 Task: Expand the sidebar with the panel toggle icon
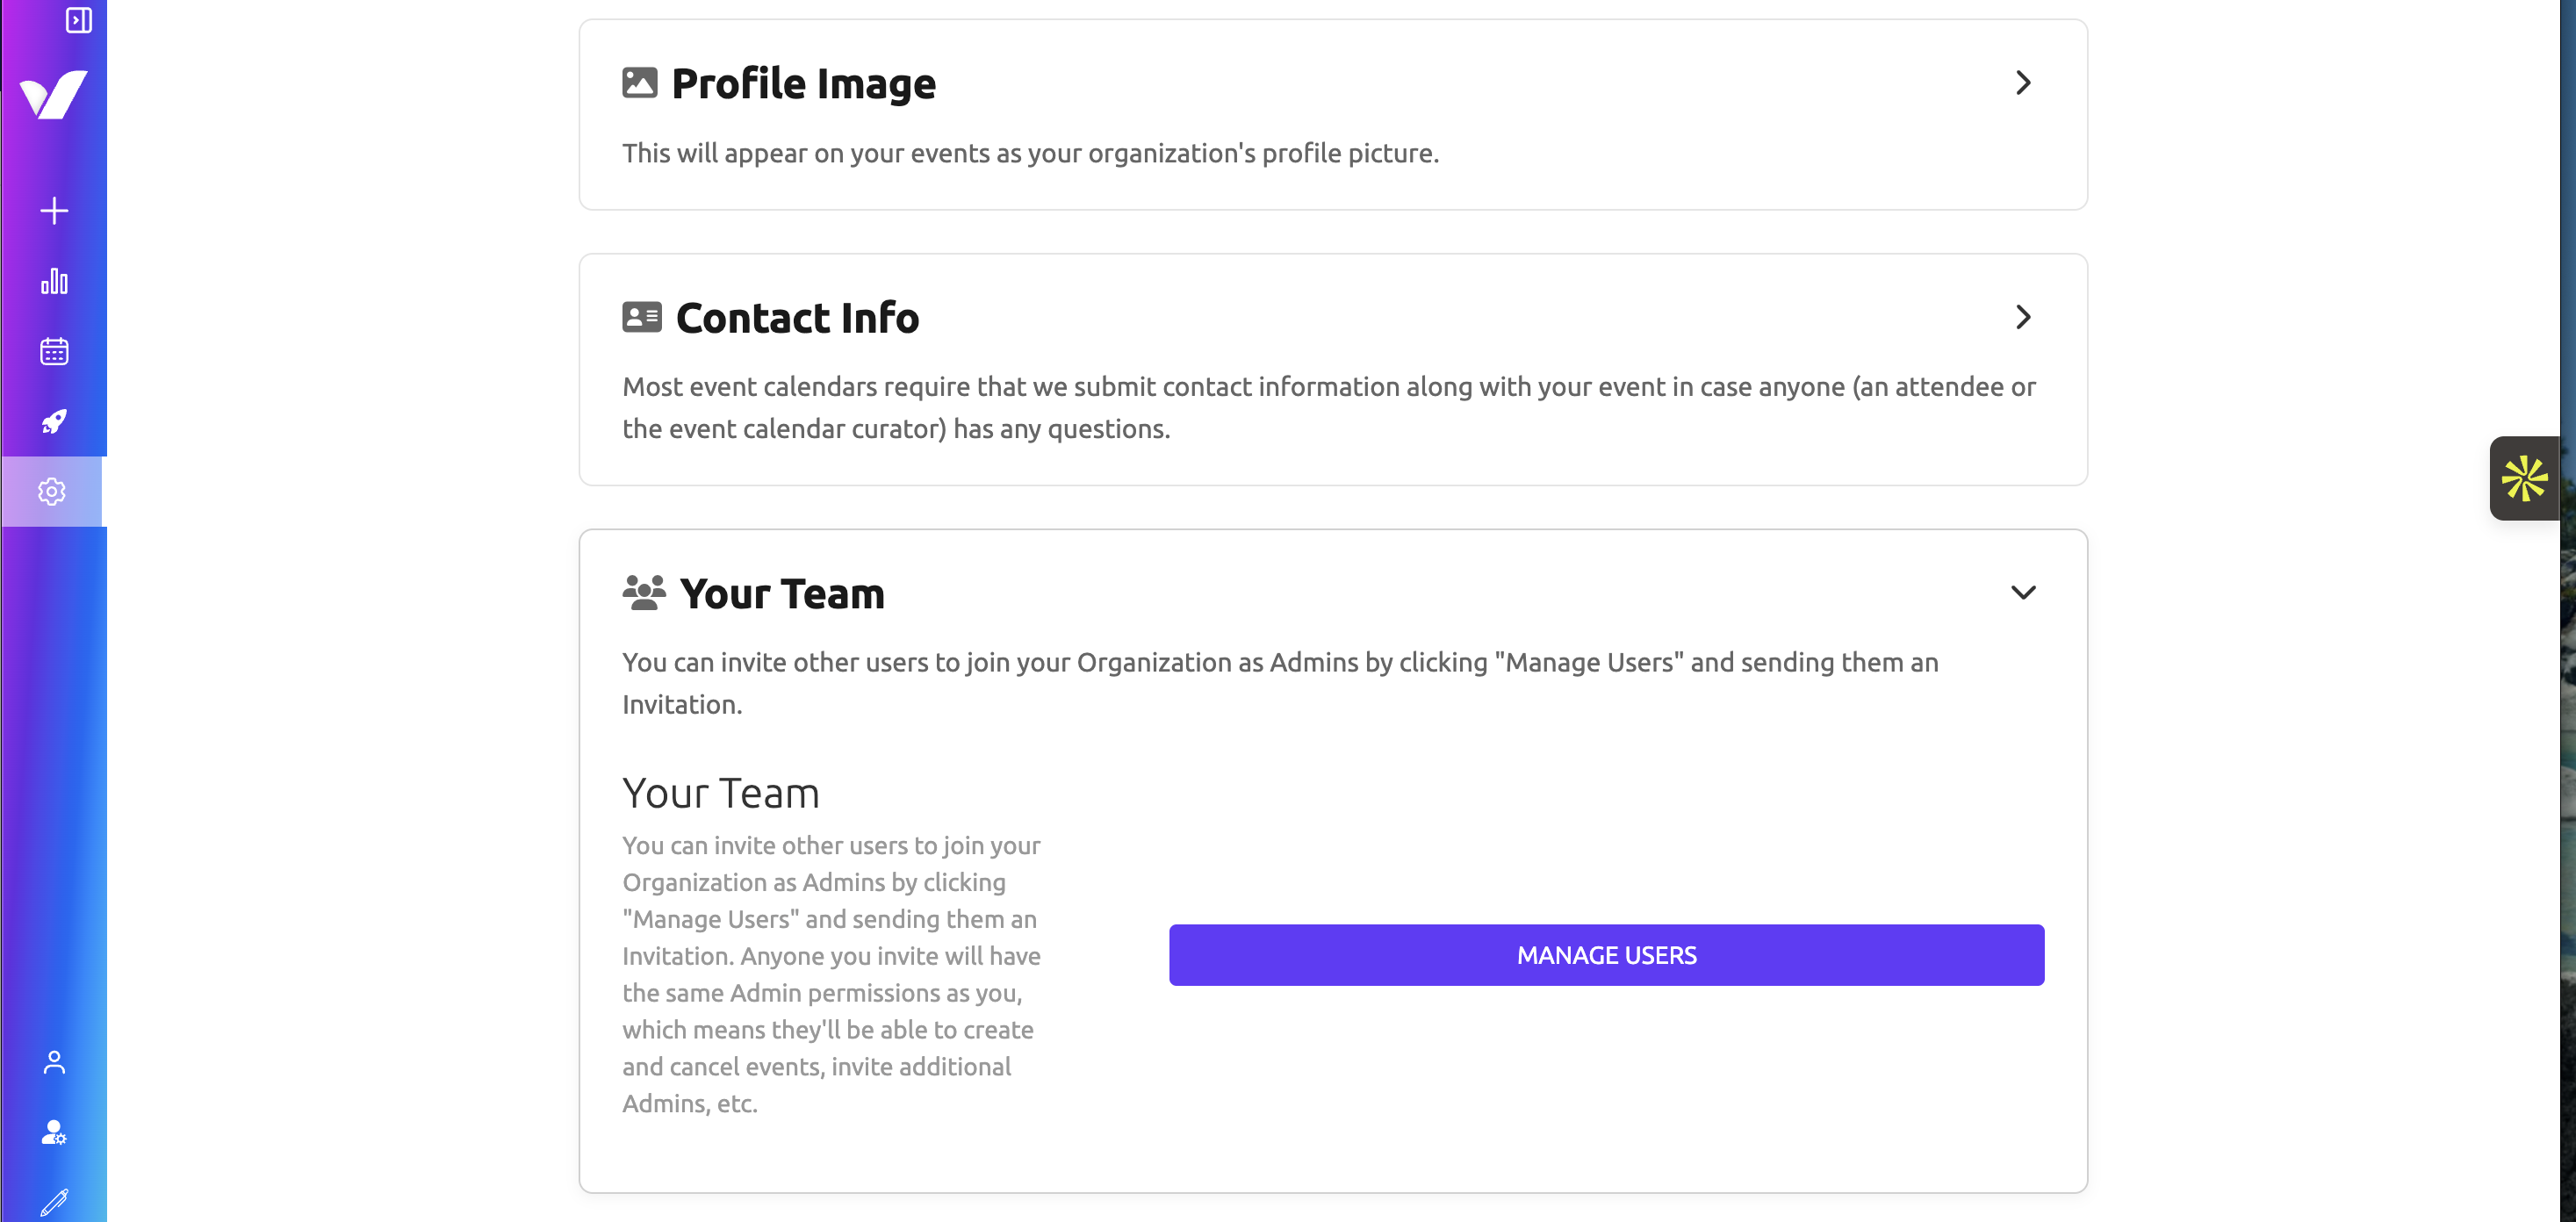[x=78, y=20]
